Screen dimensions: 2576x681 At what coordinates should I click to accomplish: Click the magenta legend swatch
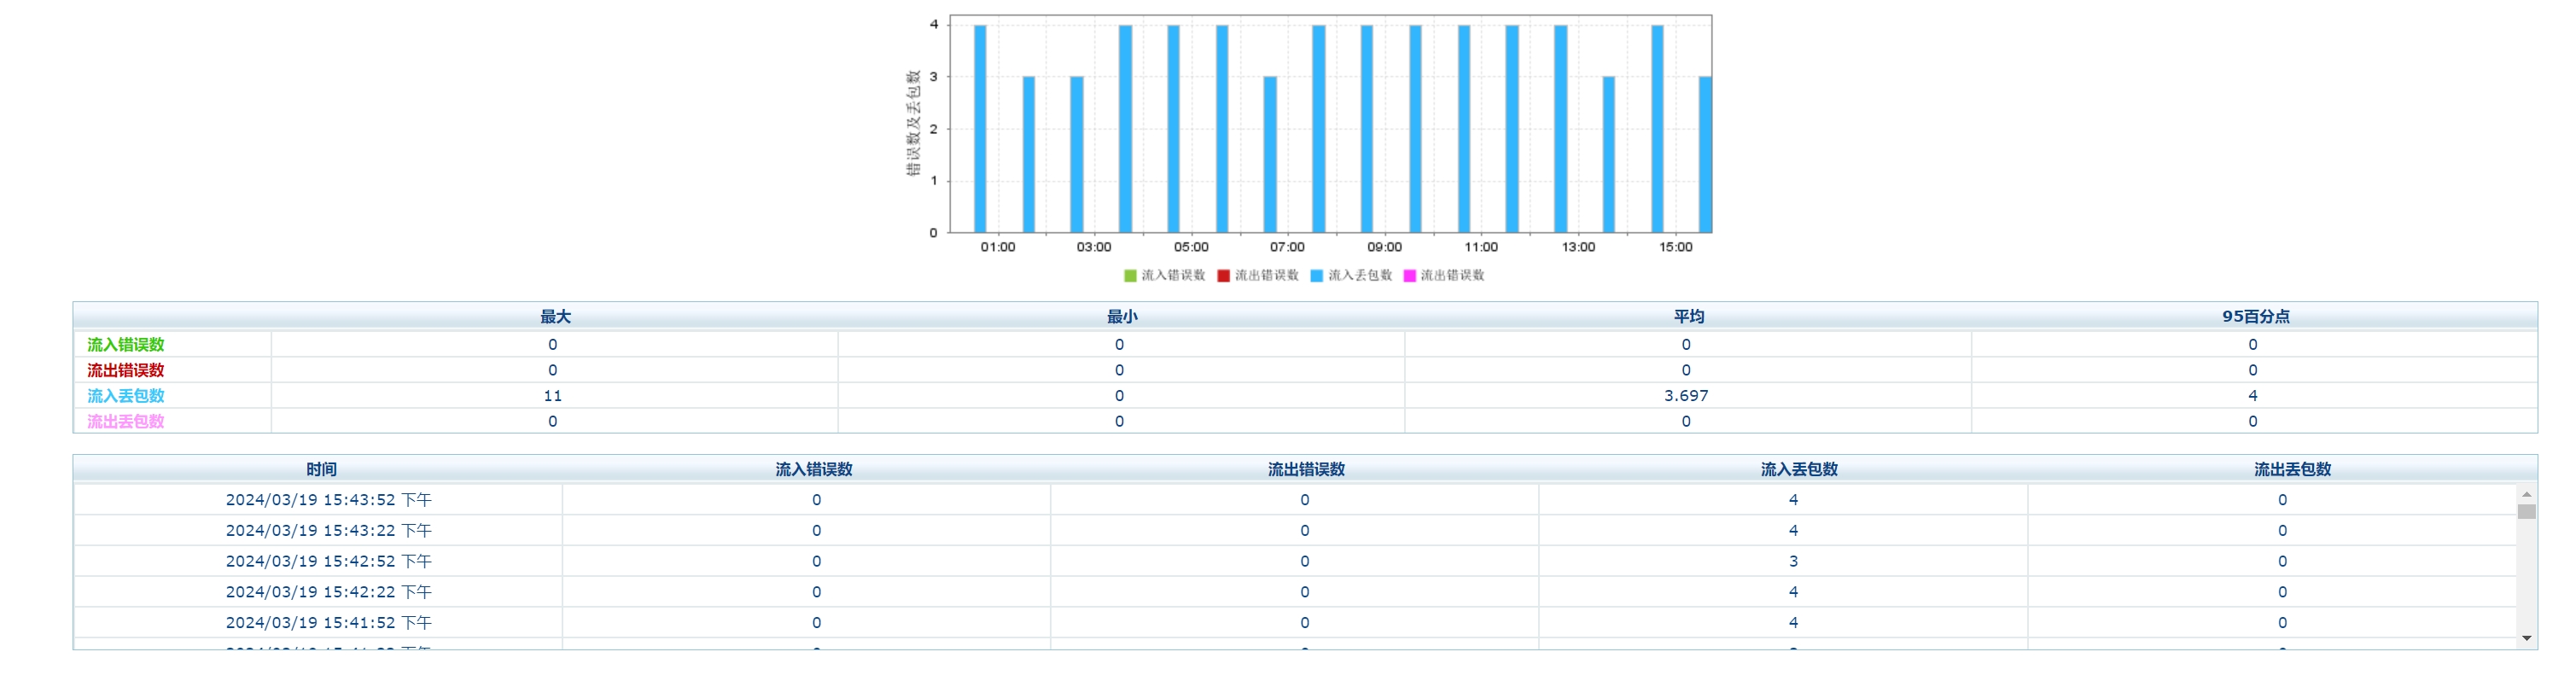(1410, 276)
